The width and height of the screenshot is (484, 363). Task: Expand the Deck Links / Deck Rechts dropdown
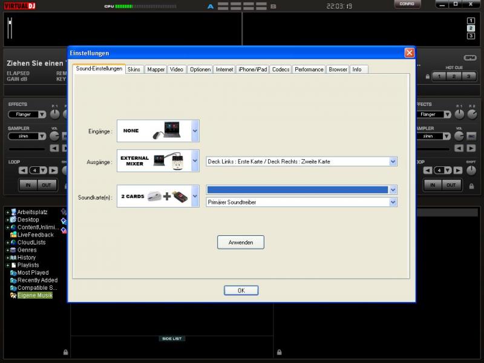point(393,162)
